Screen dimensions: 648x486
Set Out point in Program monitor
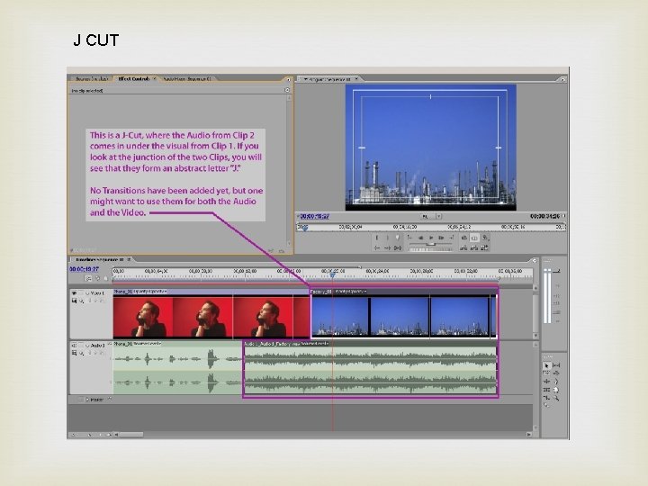[x=388, y=238]
